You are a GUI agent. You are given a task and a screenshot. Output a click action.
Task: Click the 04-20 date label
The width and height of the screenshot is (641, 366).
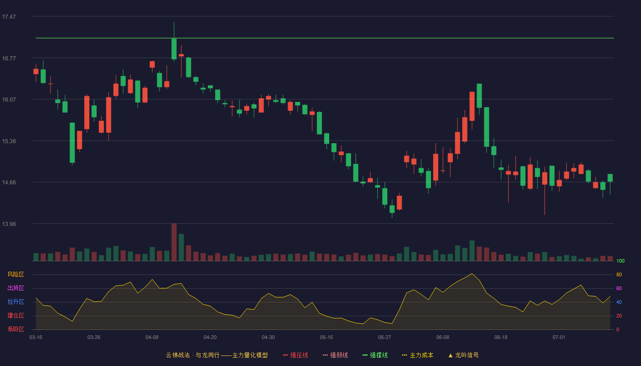(210, 337)
